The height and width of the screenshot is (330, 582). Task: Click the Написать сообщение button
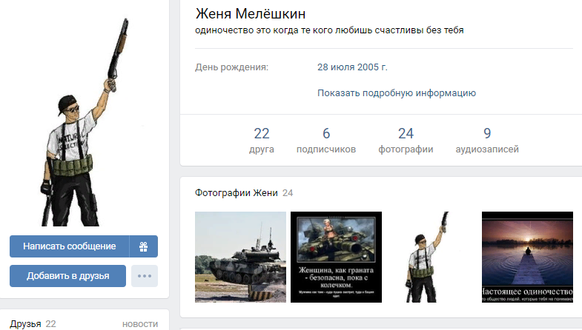click(x=70, y=246)
